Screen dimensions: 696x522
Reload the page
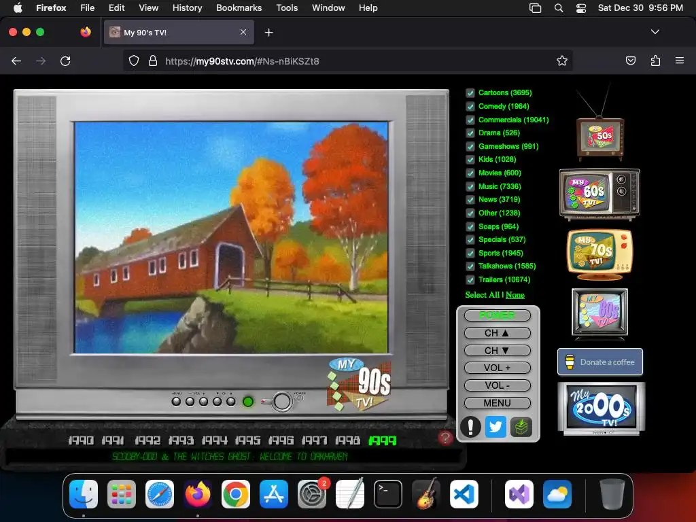(65, 60)
